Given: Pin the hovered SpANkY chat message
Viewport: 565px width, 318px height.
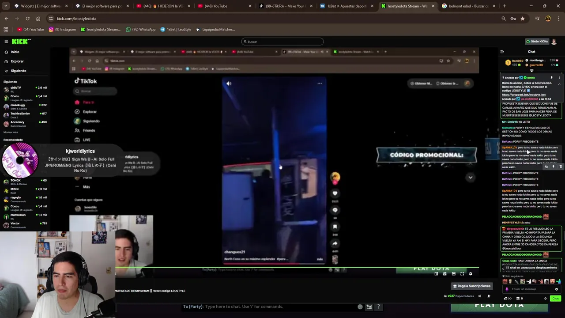Looking at the screenshot, I should (x=553, y=167).
